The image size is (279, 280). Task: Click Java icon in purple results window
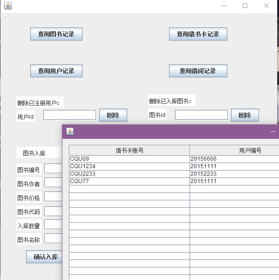point(70,131)
